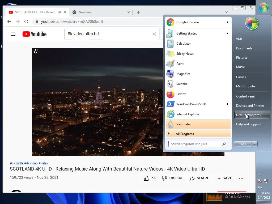
Task: Open Help and Support
Action: click(x=248, y=124)
